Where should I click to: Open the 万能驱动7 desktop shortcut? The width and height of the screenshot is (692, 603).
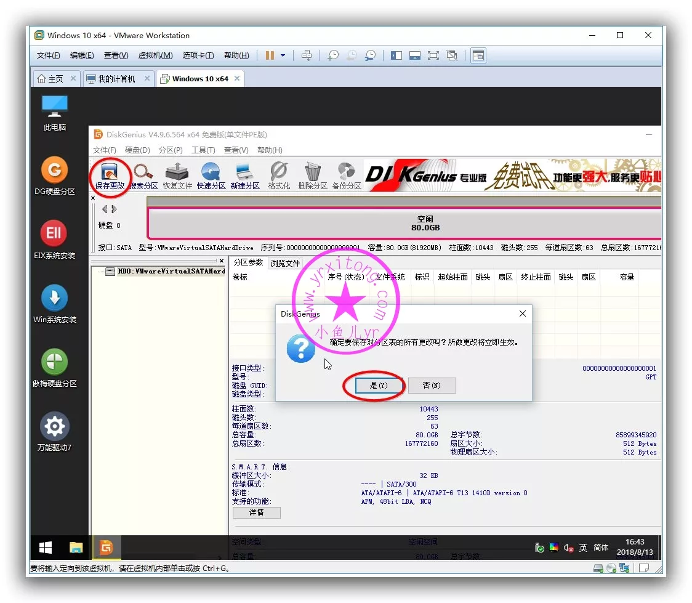(54, 432)
